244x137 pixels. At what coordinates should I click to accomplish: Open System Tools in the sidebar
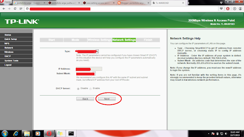16,61
